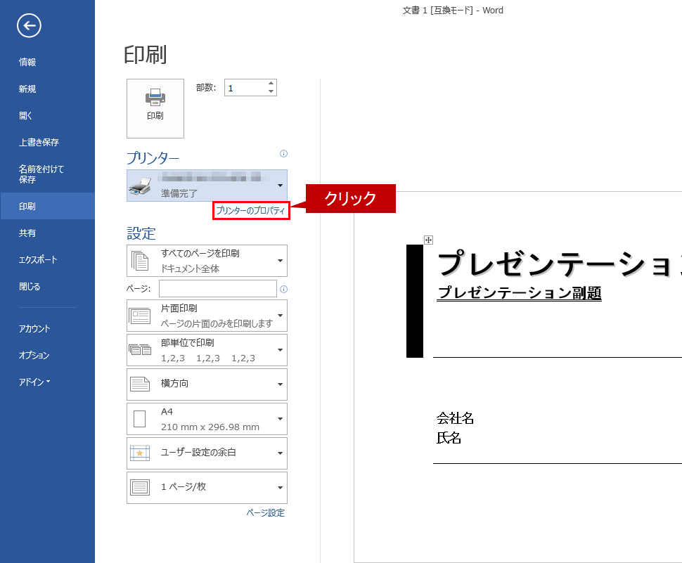The width and height of the screenshot is (682, 563).
Task: Decrease copies count with down arrow
Action: pos(271,91)
